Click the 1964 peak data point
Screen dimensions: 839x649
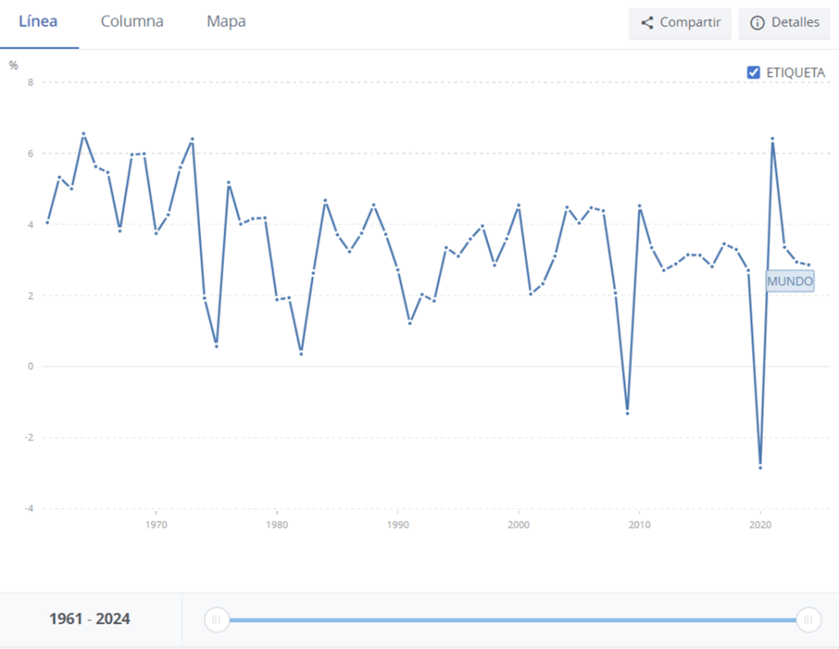(x=84, y=134)
